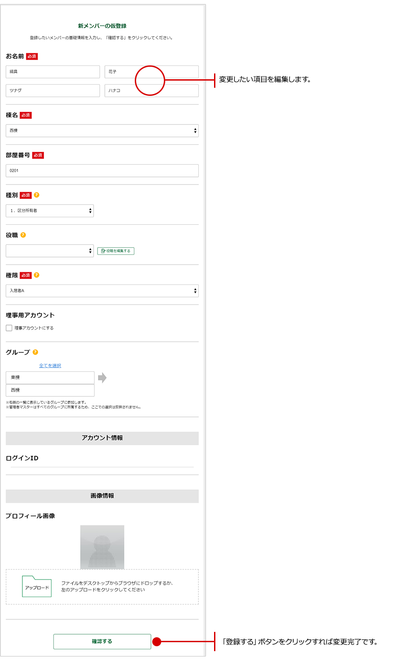This screenshot has width=403, height=661.
Task: Click the profile image placeholder
Action: point(102,547)
